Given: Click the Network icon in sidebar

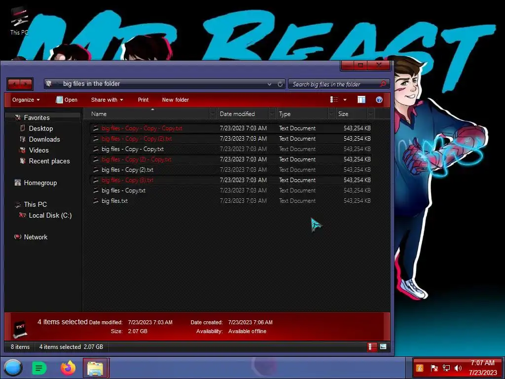Looking at the screenshot, I should 17,237.
